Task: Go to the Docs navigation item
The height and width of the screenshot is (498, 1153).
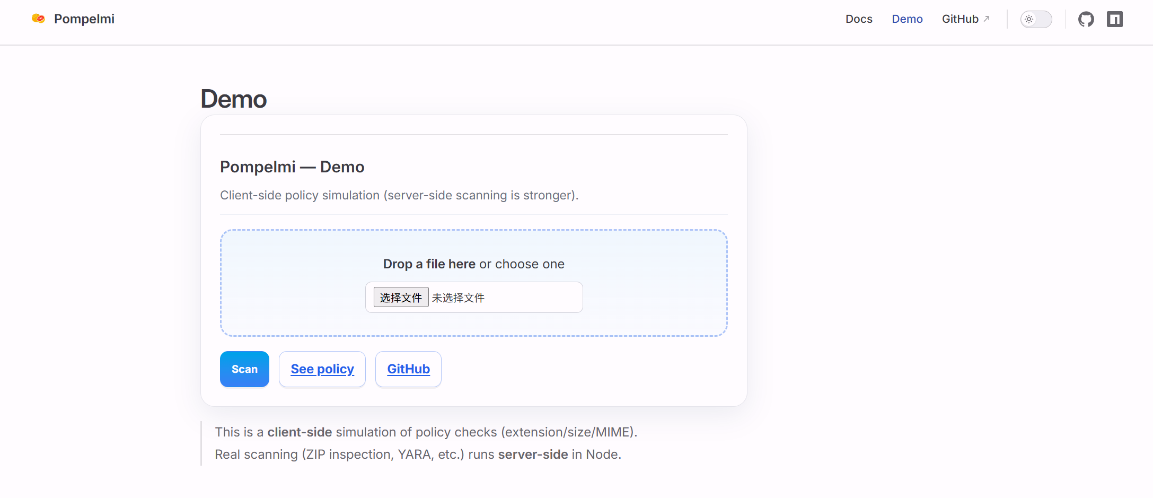Action: click(x=859, y=19)
